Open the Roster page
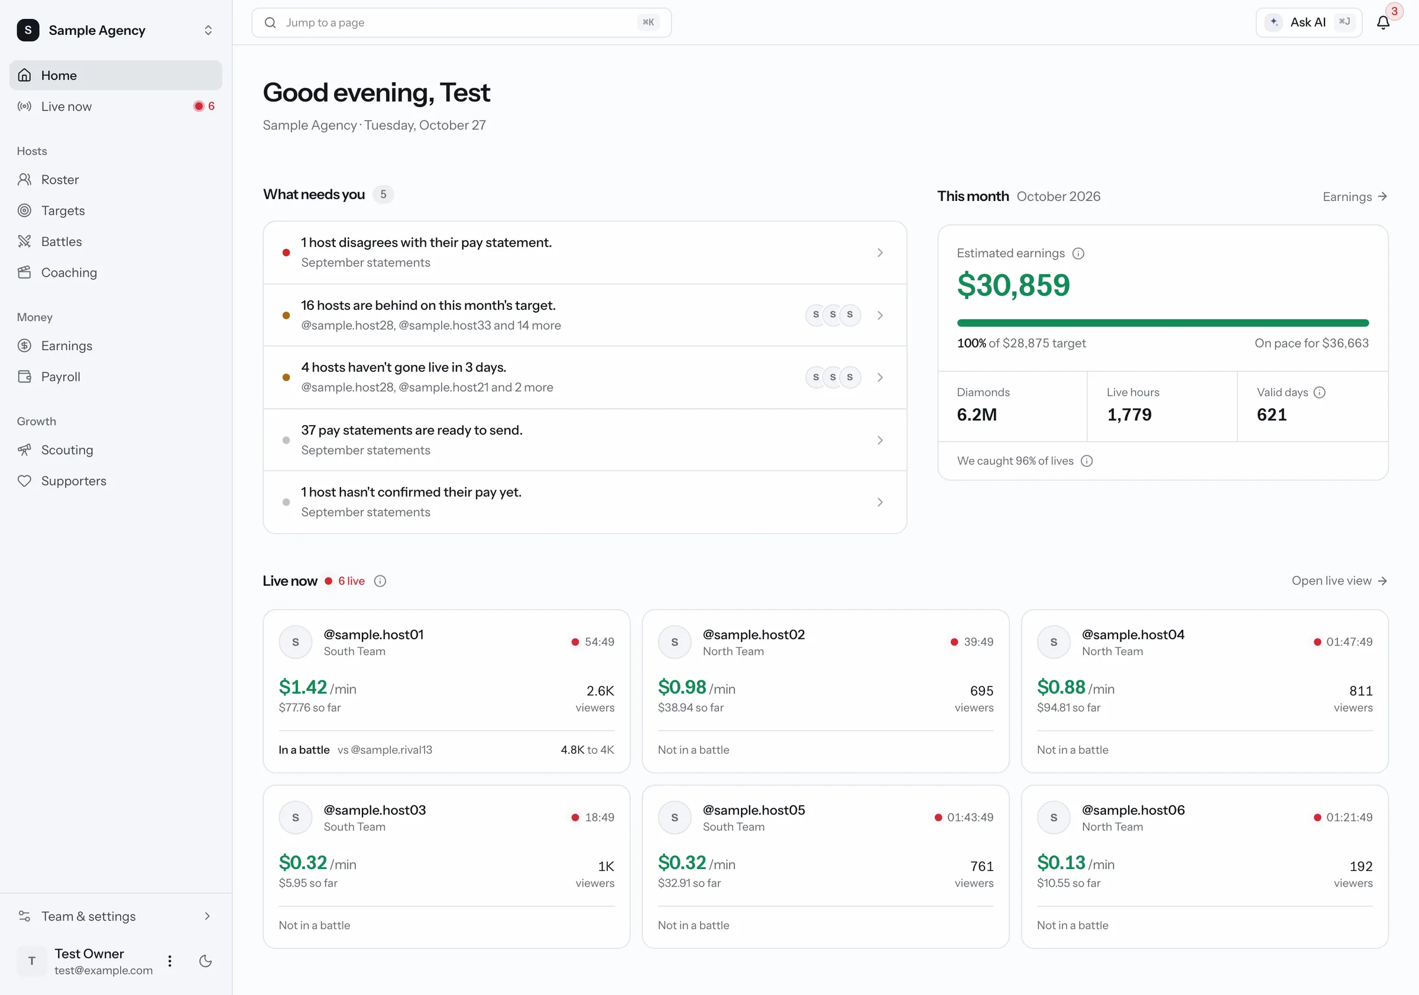The image size is (1419, 995). 115,180
